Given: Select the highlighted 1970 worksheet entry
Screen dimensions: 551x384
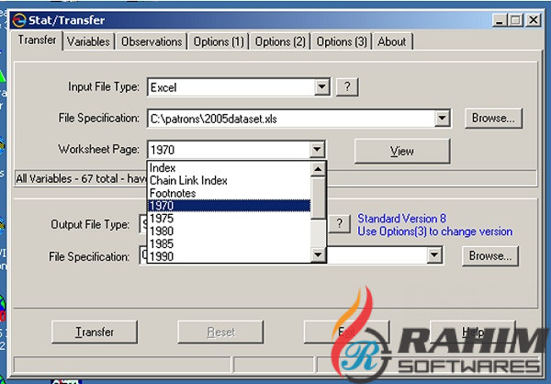Looking at the screenshot, I should (x=229, y=206).
